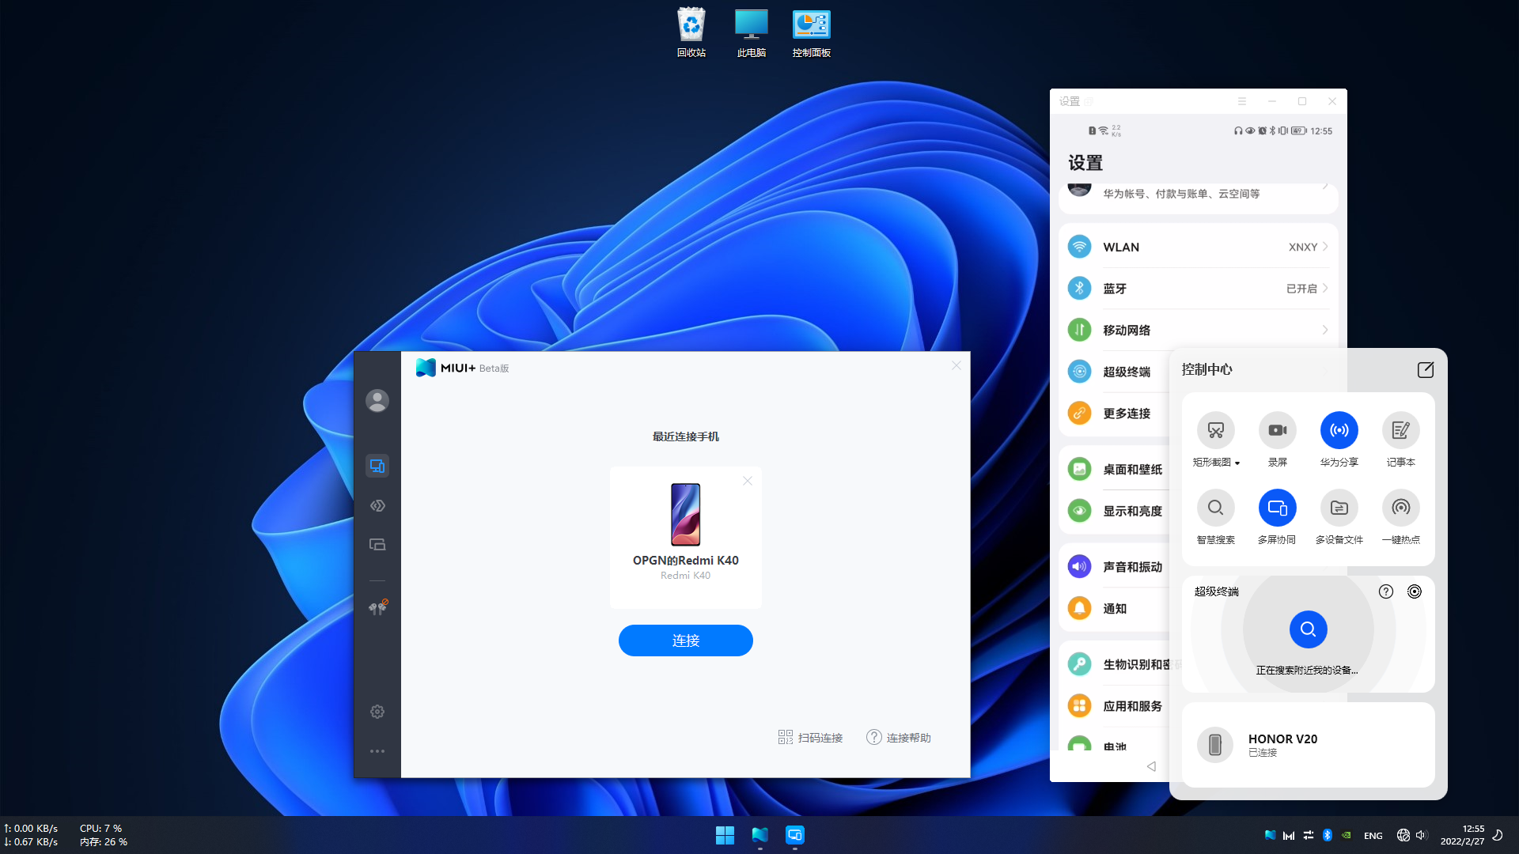Select the window cast icon in MIUI+ sidebar
Image resolution: width=1519 pixels, height=854 pixels.
click(x=377, y=544)
